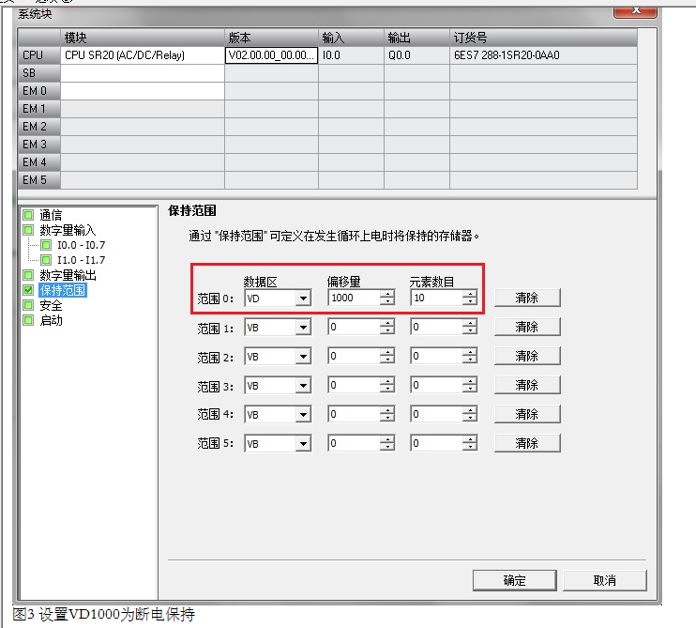Screen dimensions: 696x628
Task: Clear 范围 4 with its 清除 button
Action: [x=527, y=414]
